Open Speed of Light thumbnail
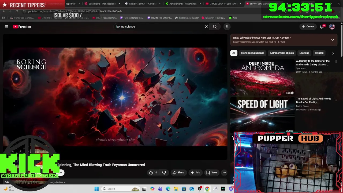The width and height of the screenshot is (343, 193). [262, 115]
